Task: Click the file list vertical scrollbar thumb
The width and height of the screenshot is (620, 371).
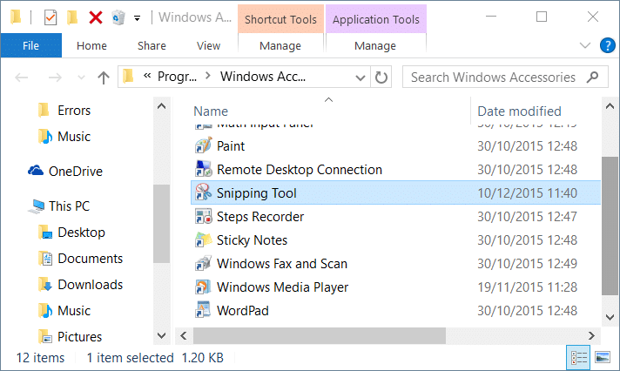Action: pyautogui.click(x=610, y=226)
